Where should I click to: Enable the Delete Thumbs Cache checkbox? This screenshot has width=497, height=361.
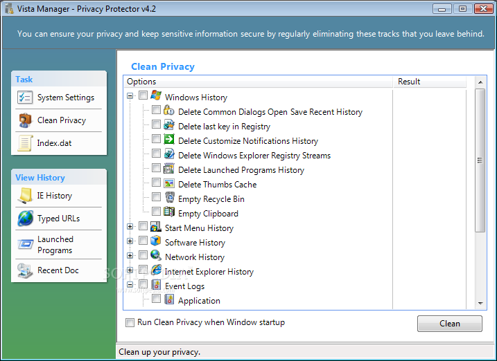tap(156, 183)
